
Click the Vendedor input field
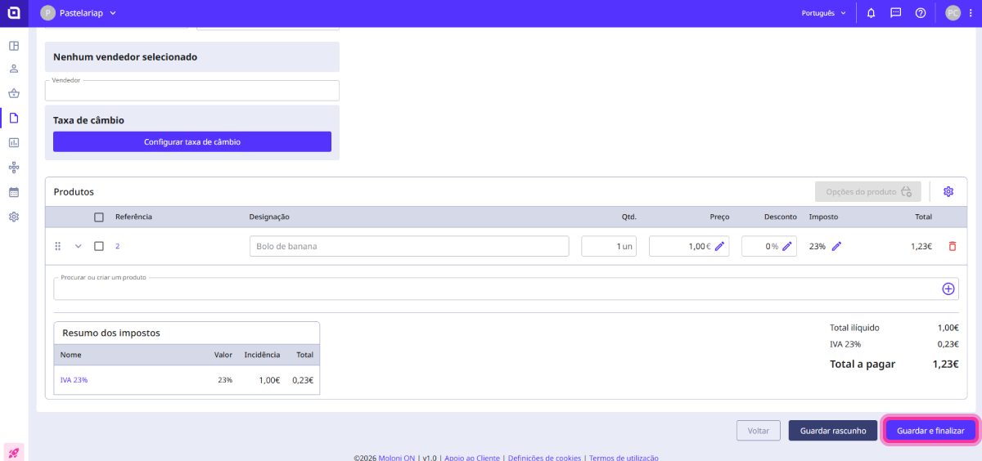[192, 91]
